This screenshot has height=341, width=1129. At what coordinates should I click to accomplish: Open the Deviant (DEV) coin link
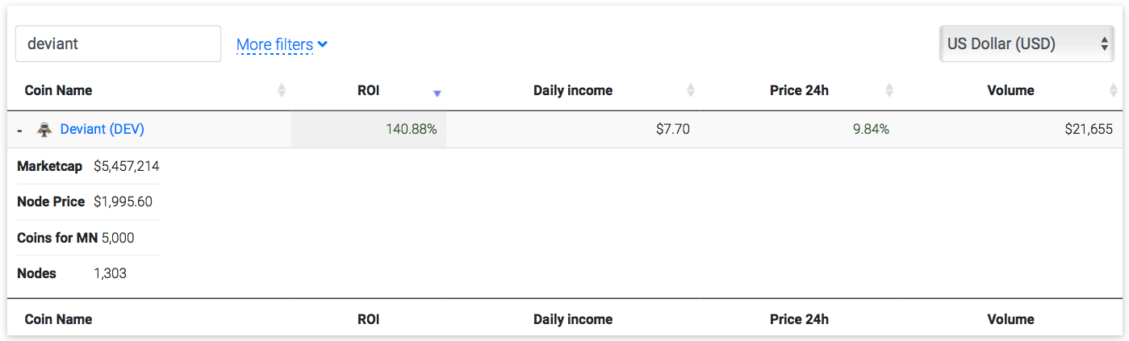[102, 129]
